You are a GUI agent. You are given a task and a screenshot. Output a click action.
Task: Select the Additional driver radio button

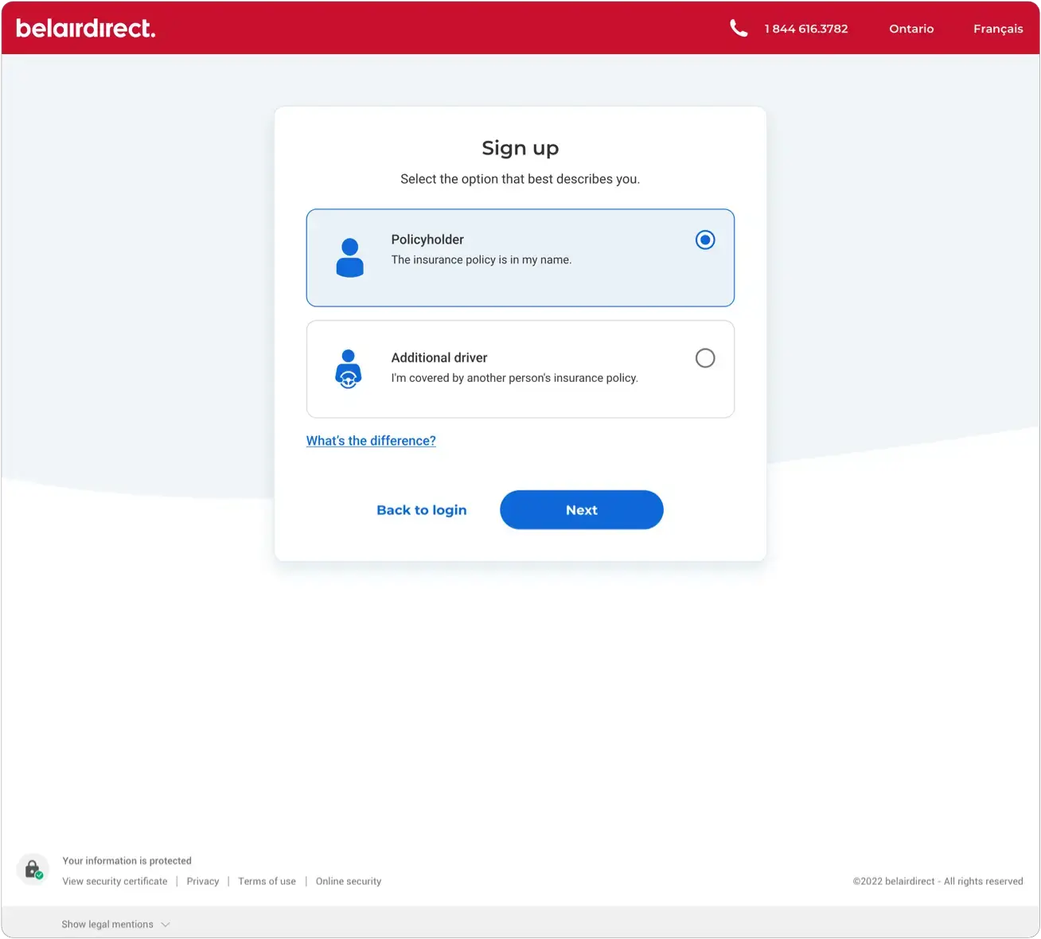tap(705, 358)
